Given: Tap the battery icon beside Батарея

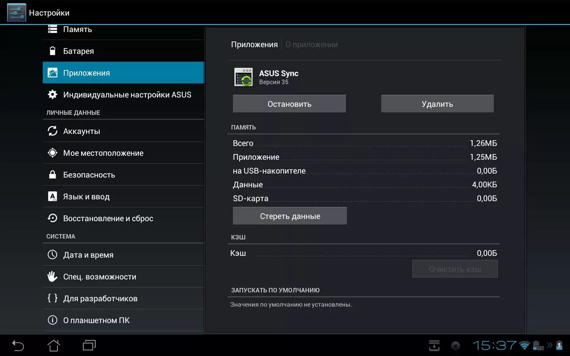Looking at the screenshot, I should (53, 51).
